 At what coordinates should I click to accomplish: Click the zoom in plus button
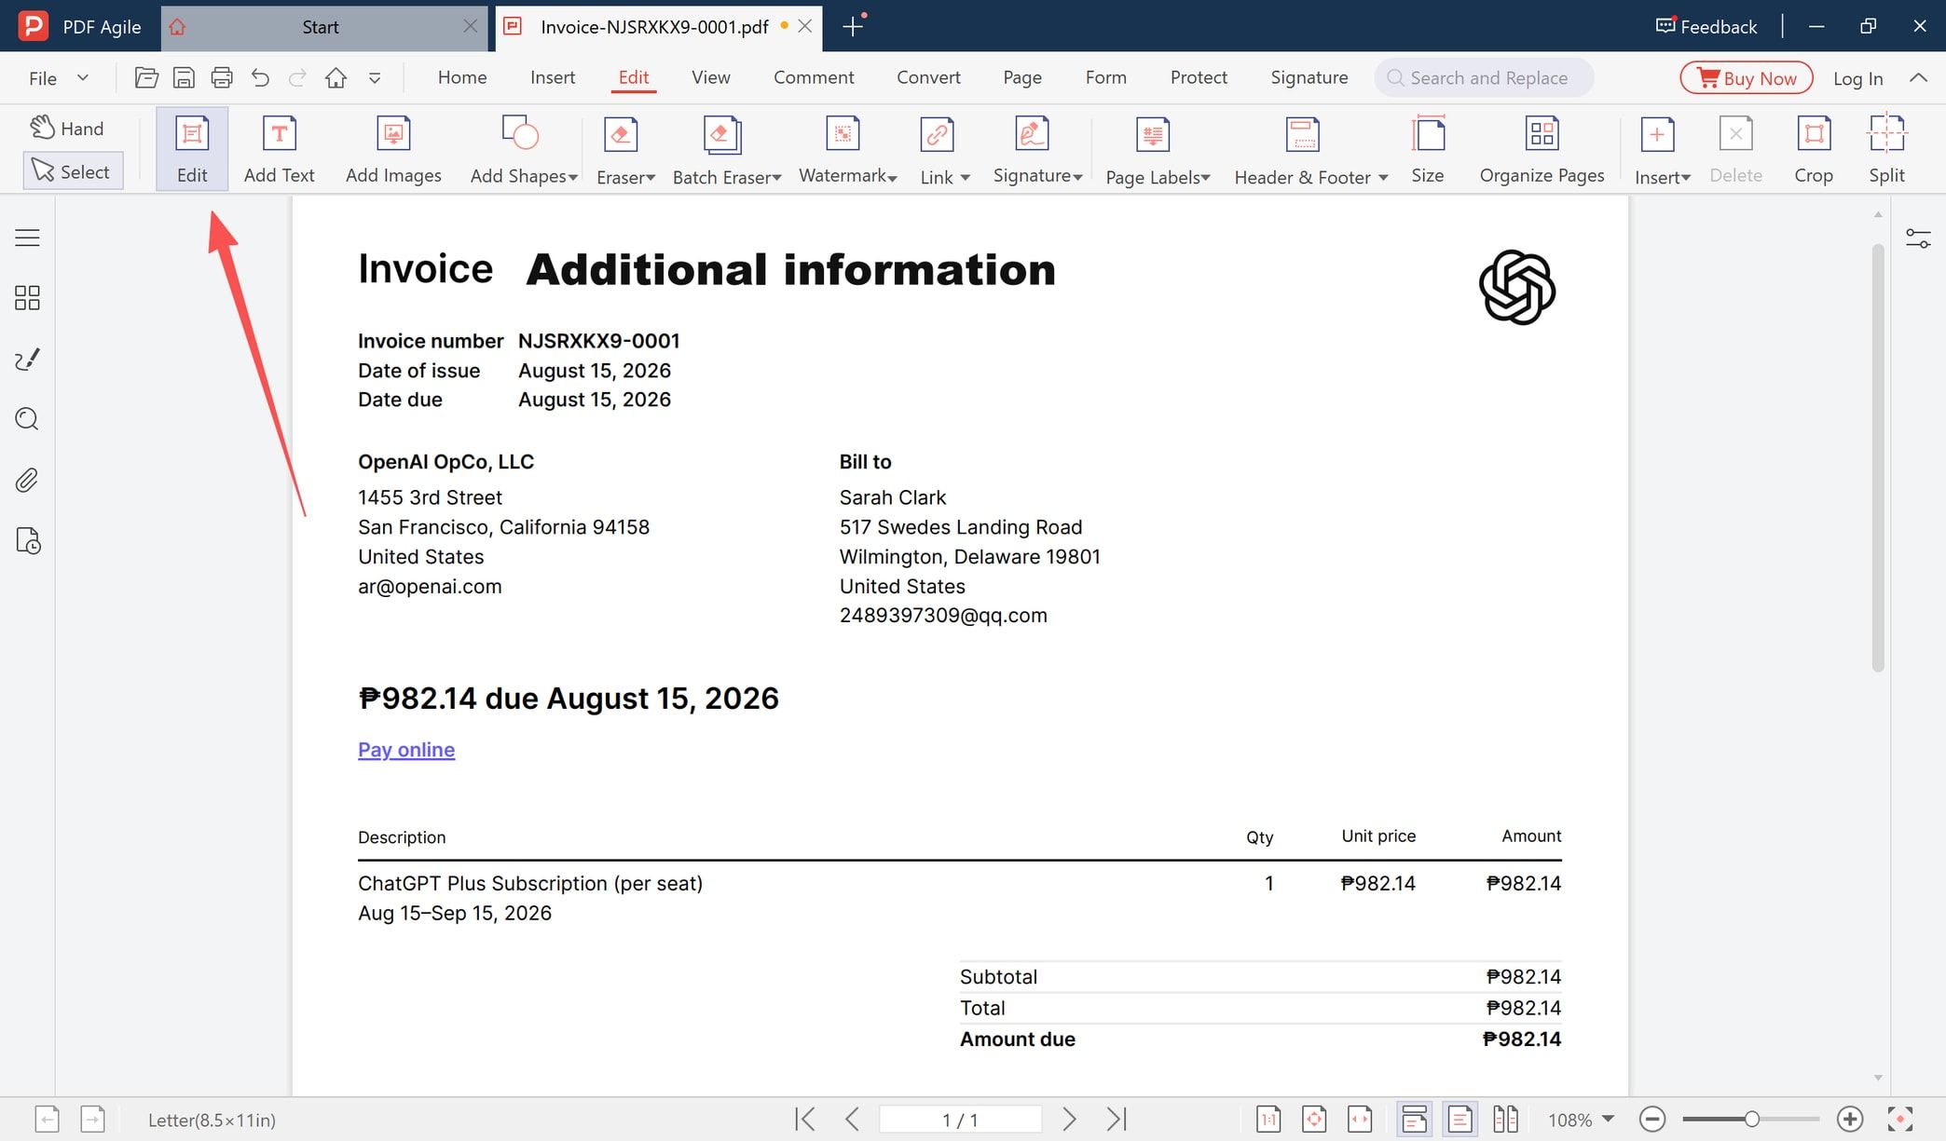pos(1850,1119)
